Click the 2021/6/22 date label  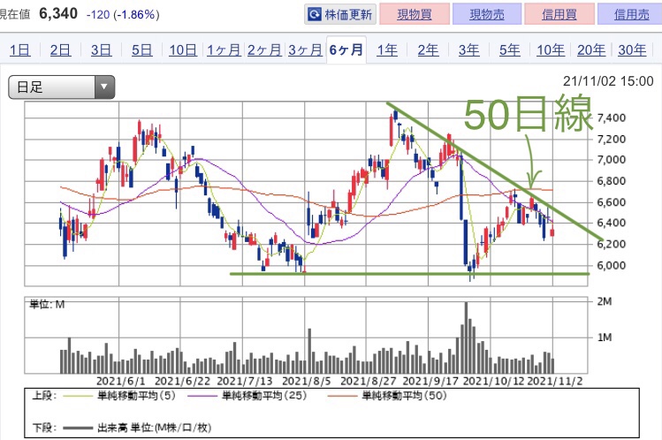pyautogui.click(x=182, y=382)
